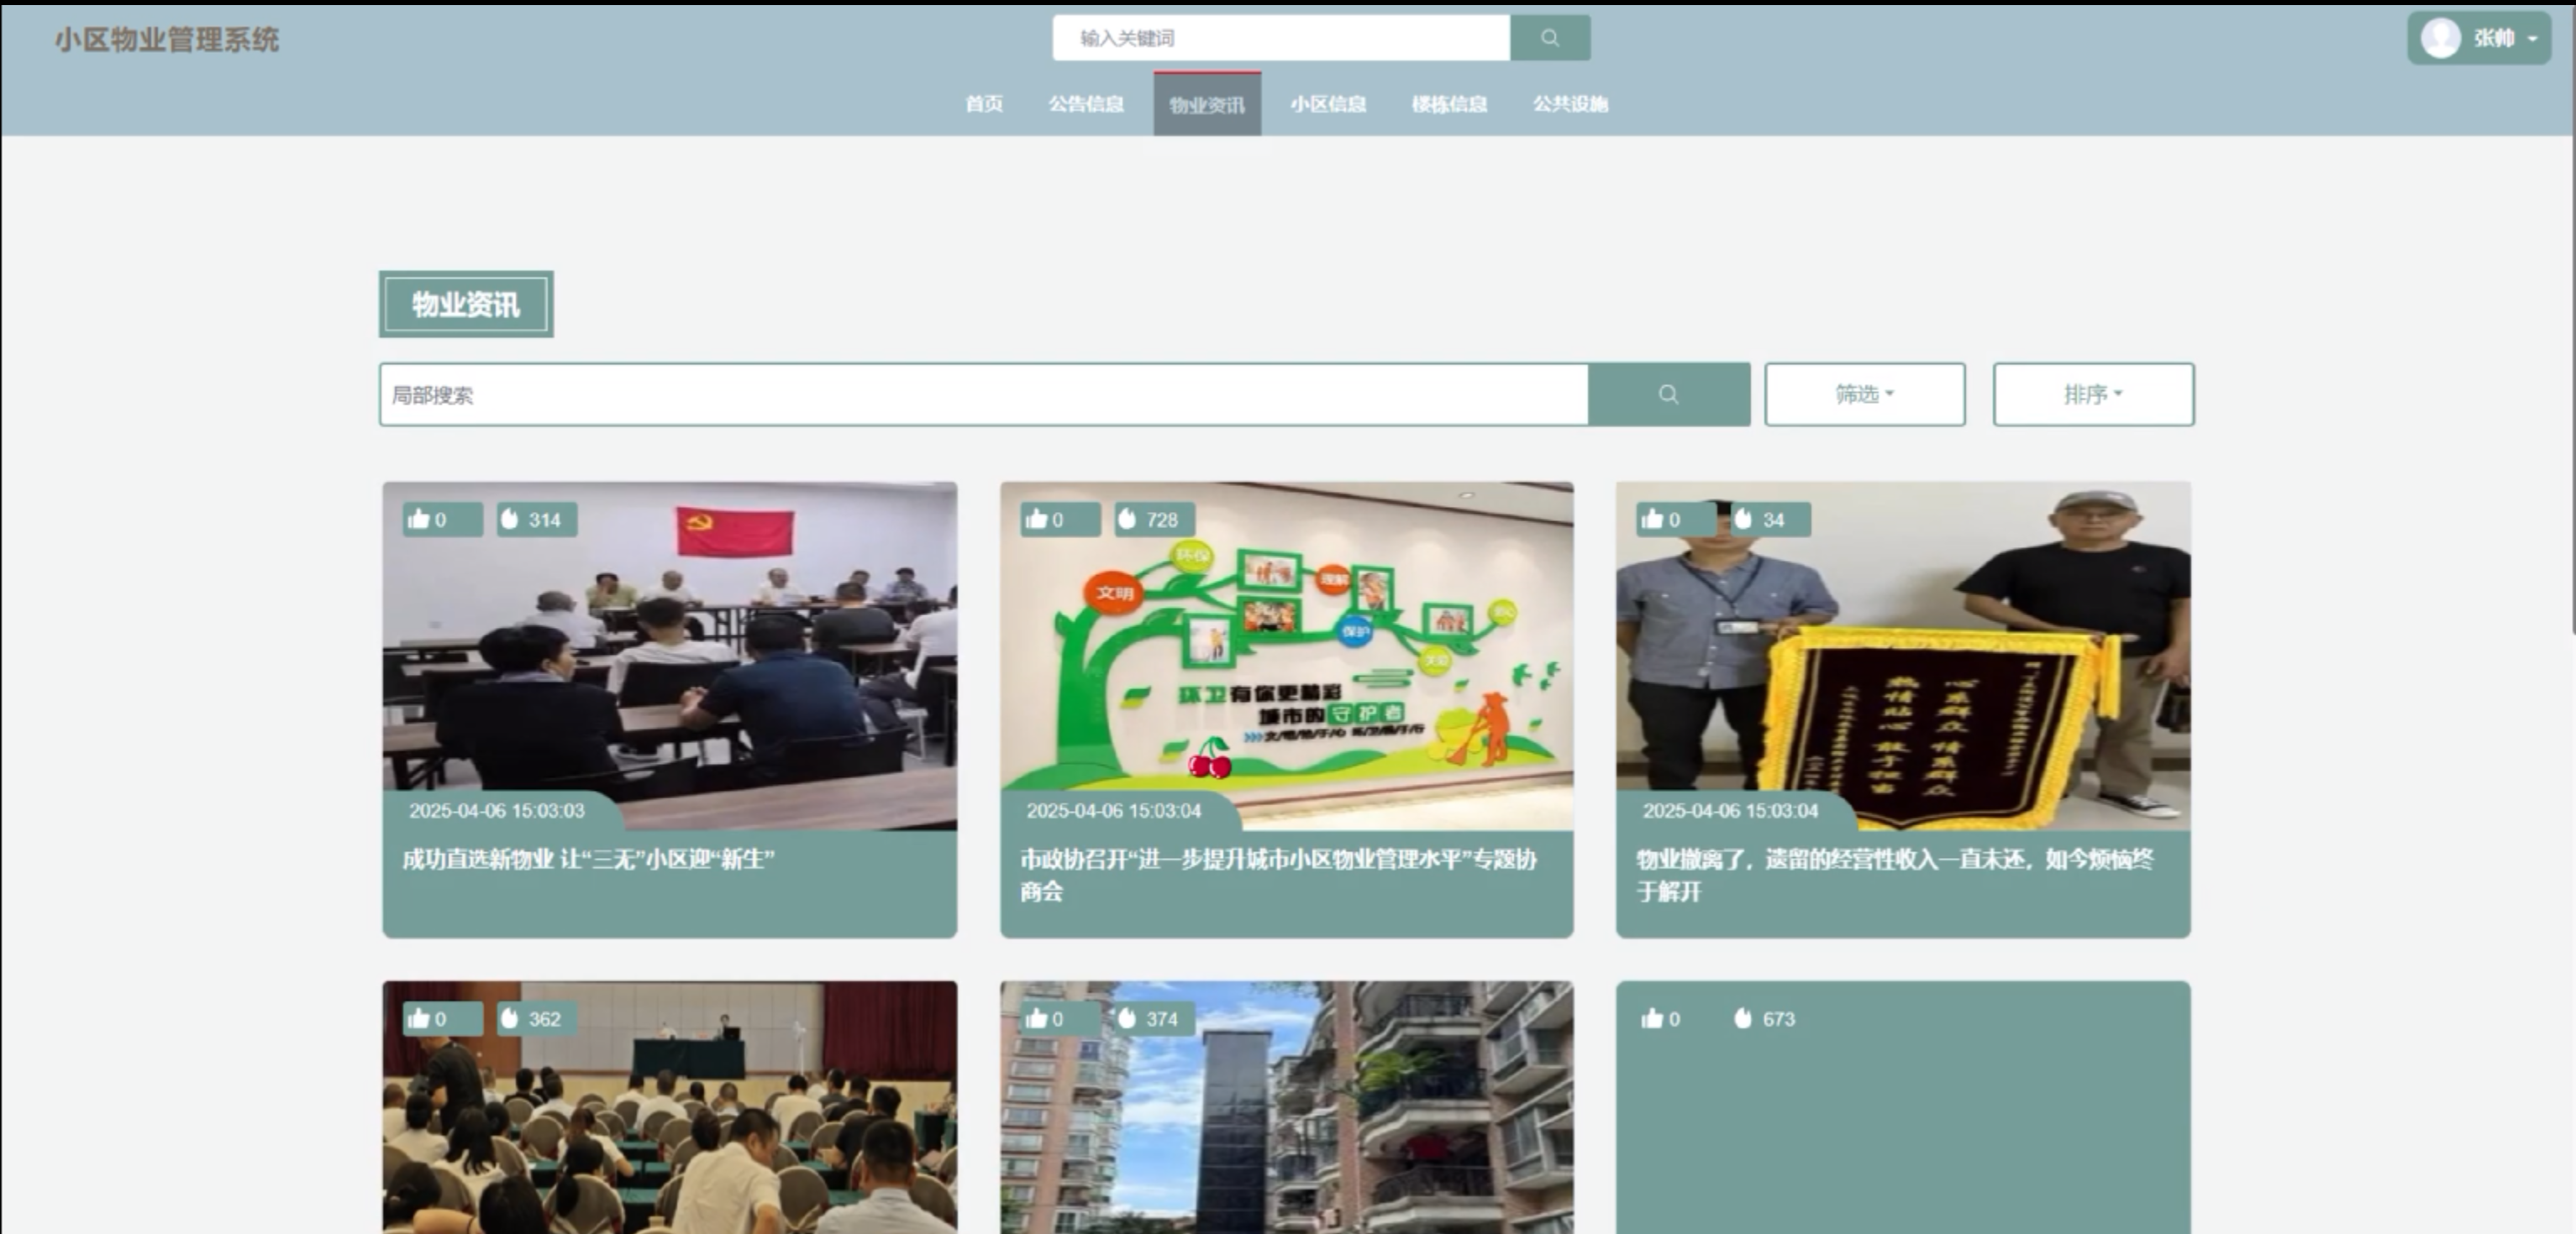Click the user avatar icon for 张帅
This screenshot has height=1234, width=2576.
[x=2440, y=39]
